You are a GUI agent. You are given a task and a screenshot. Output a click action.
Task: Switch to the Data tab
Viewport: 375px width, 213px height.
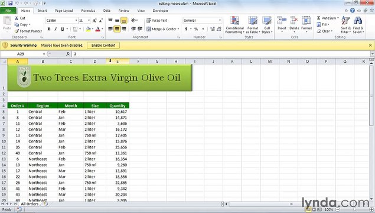tap(107, 11)
